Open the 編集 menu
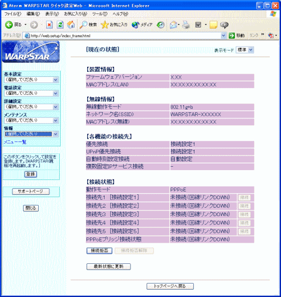 tap(33, 14)
